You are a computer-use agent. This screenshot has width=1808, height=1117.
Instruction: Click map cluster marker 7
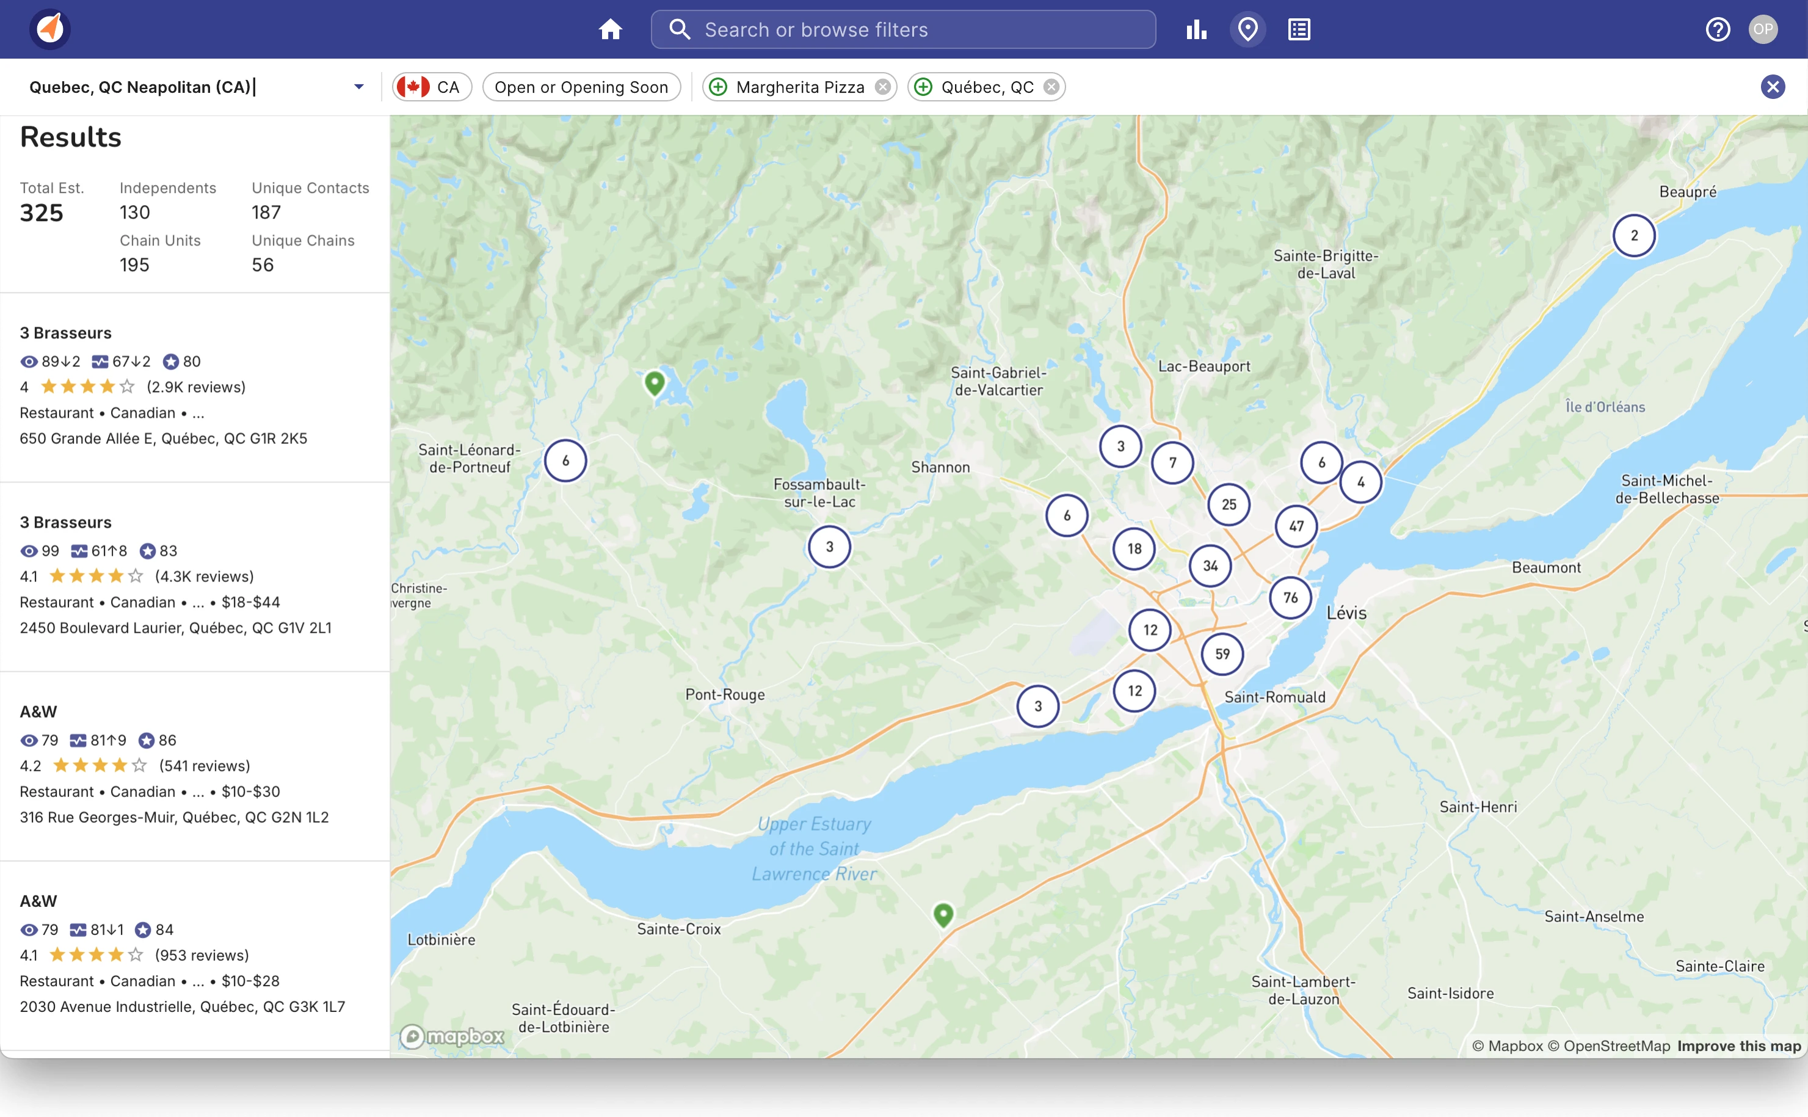[x=1172, y=462]
